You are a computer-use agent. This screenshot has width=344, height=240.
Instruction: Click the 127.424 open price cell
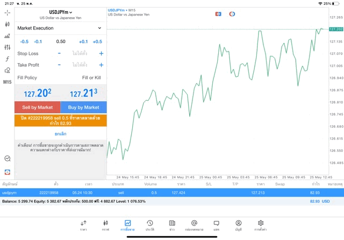pos(178,193)
